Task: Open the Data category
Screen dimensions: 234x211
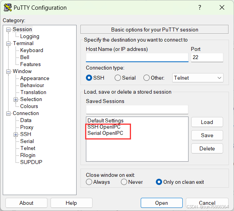Action: point(26,120)
